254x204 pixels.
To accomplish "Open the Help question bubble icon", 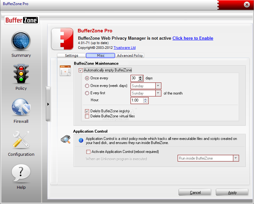I will point(21,173).
